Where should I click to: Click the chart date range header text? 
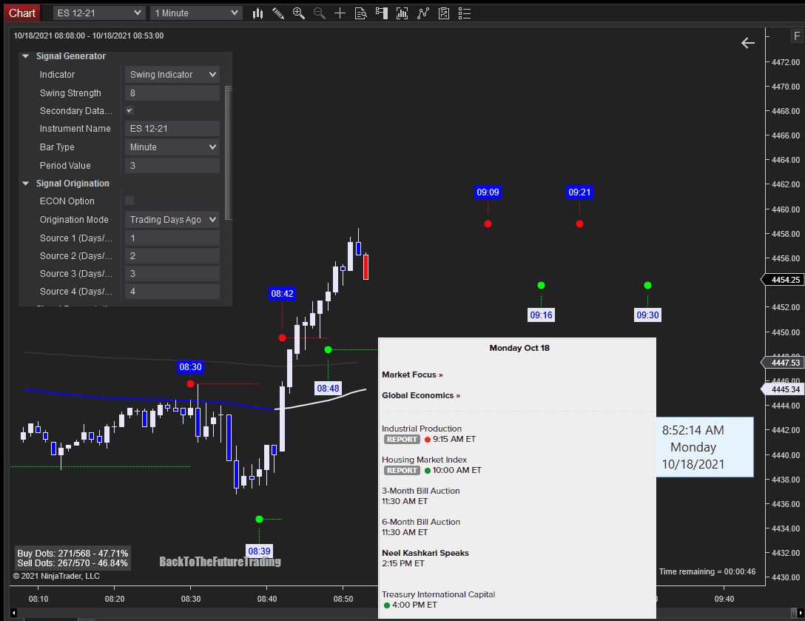pos(89,36)
